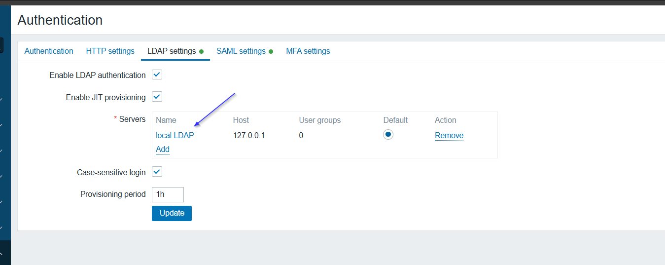Image resolution: width=665 pixels, height=265 pixels.
Task: Expand the chevron in the dark sidebar footer
Action: 1,254
